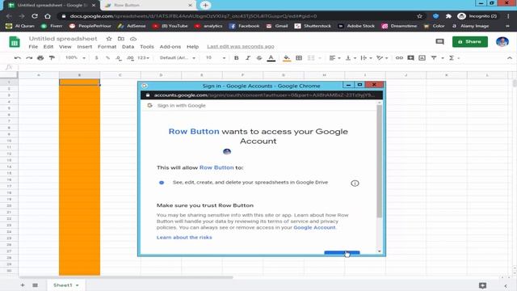Open text rotation dropdown
The width and height of the screenshot is (517, 291).
pos(382,57)
